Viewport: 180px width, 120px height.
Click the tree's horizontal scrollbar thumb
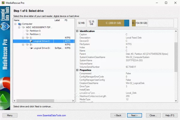click(35, 101)
